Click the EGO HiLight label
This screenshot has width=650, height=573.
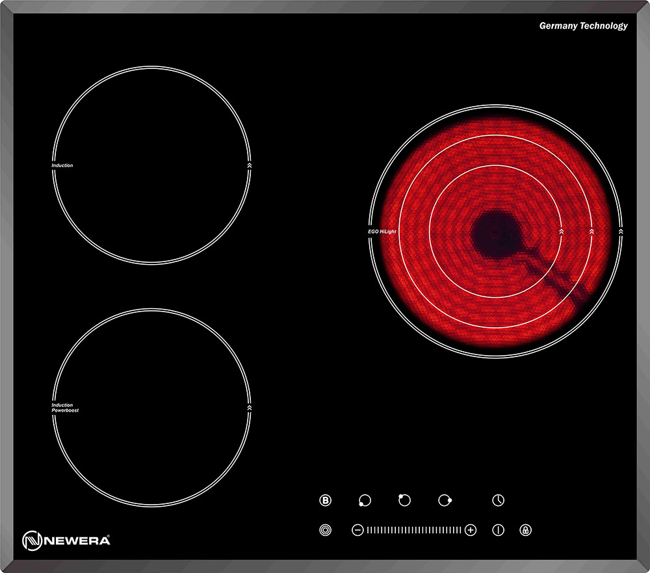(382, 232)
